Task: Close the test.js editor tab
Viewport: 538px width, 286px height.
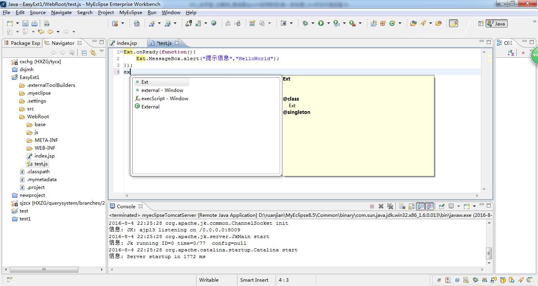Action: pyautogui.click(x=177, y=43)
